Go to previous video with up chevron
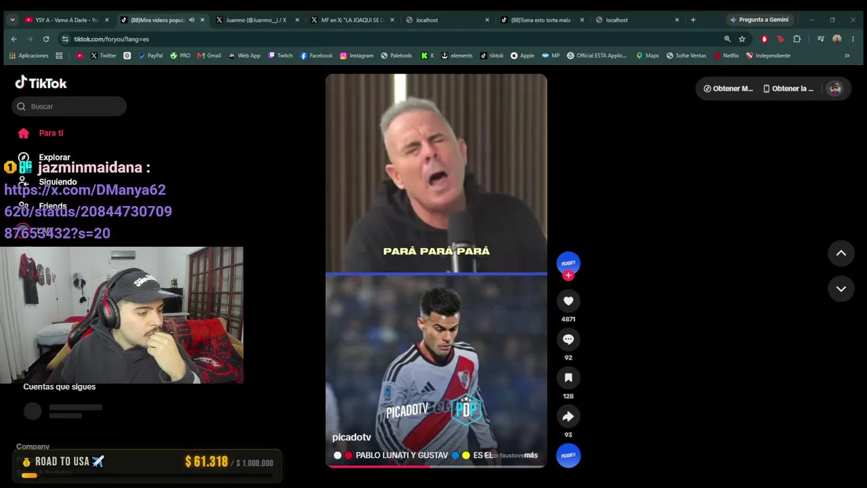The image size is (867, 488). pyautogui.click(x=841, y=253)
